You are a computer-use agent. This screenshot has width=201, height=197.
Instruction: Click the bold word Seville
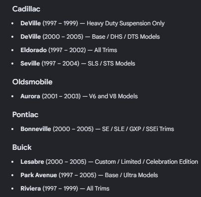tap(30, 64)
